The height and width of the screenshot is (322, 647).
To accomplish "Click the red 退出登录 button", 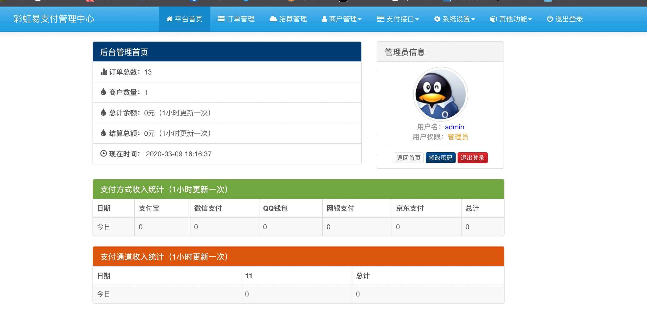I will point(472,158).
